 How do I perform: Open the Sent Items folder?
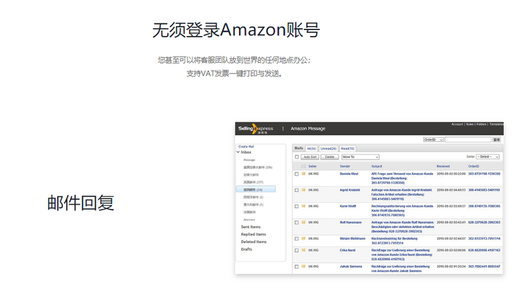pos(251,227)
